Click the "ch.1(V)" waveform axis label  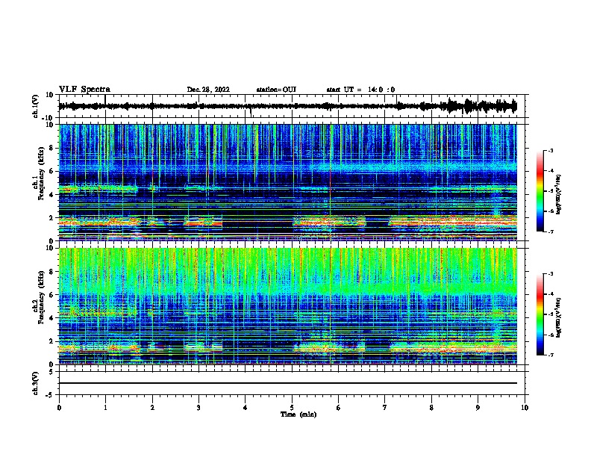pos(36,106)
